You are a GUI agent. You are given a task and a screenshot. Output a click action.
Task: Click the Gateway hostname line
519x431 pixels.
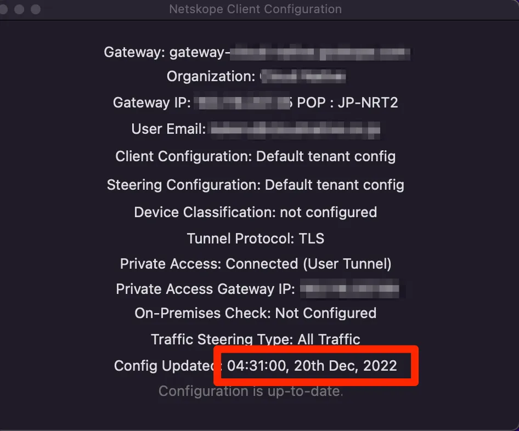[x=257, y=53]
